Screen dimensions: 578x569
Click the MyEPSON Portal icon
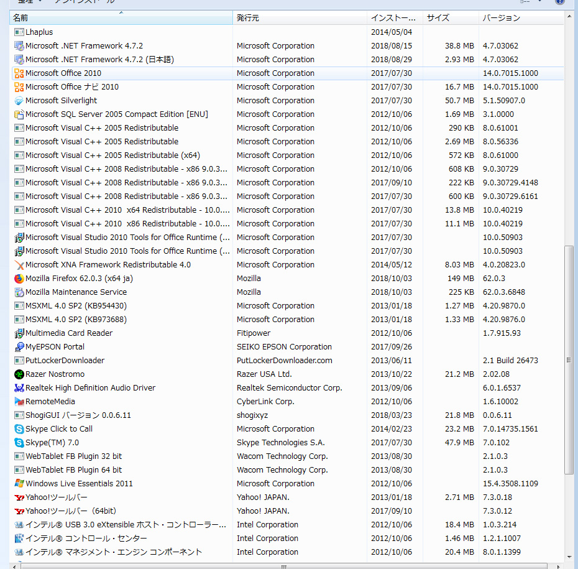[19, 346]
